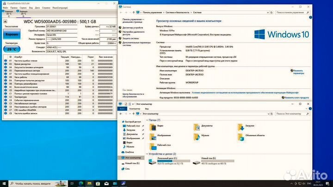This screenshot has width=333, height=187.
Task: Open Панель управления домашняя страница link
Action: coord(133,21)
